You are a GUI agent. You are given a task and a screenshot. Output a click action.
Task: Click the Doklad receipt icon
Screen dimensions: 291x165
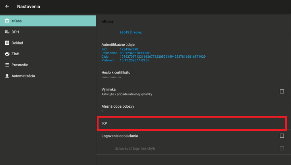point(7,43)
